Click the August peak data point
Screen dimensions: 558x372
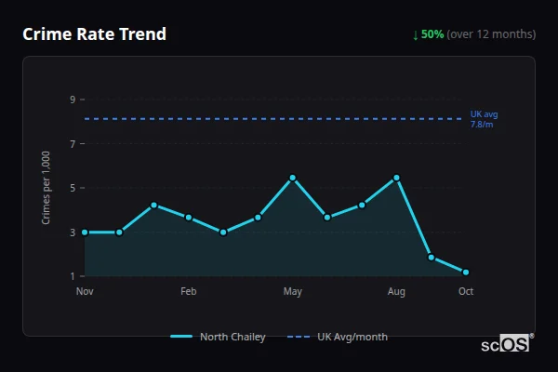click(x=396, y=178)
